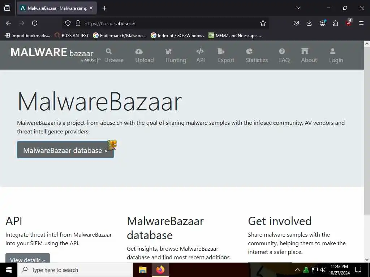Click the large 'MalwareBazaar' page title

99,101
